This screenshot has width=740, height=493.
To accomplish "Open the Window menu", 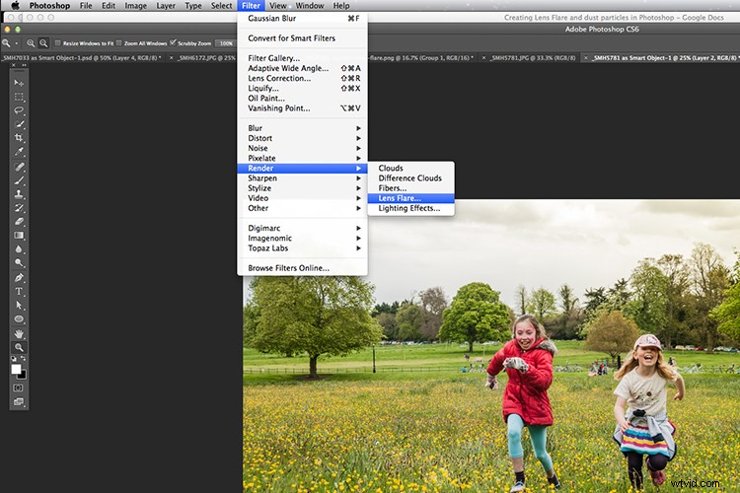I will pyautogui.click(x=310, y=6).
